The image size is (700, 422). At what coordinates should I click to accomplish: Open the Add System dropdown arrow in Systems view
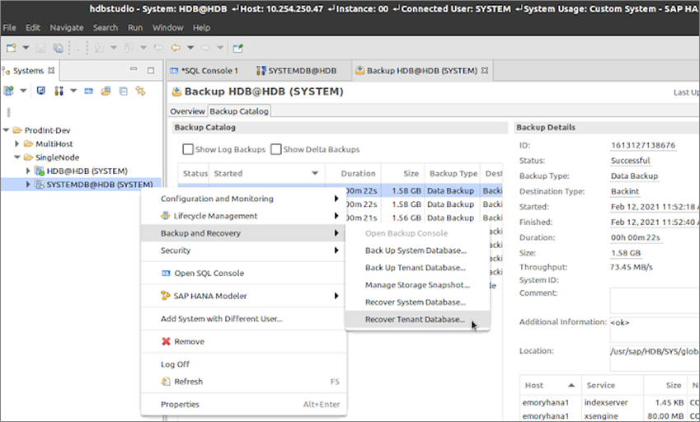click(x=23, y=91)
